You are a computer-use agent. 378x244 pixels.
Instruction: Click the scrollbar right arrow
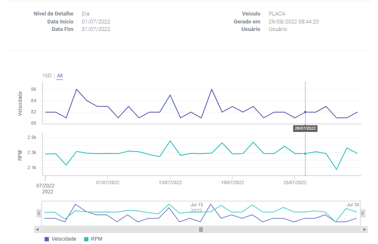tap(365, 229)
